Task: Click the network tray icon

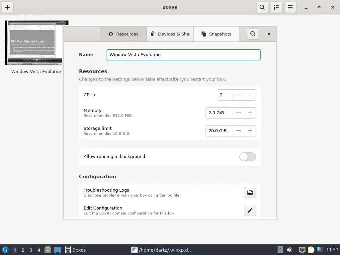Action: point(302,250)
